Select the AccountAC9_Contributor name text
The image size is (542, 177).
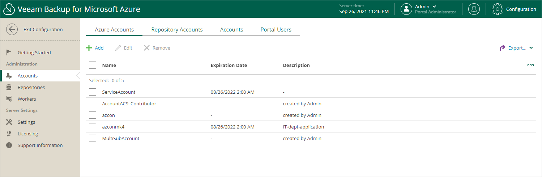[x=129, y=104]
